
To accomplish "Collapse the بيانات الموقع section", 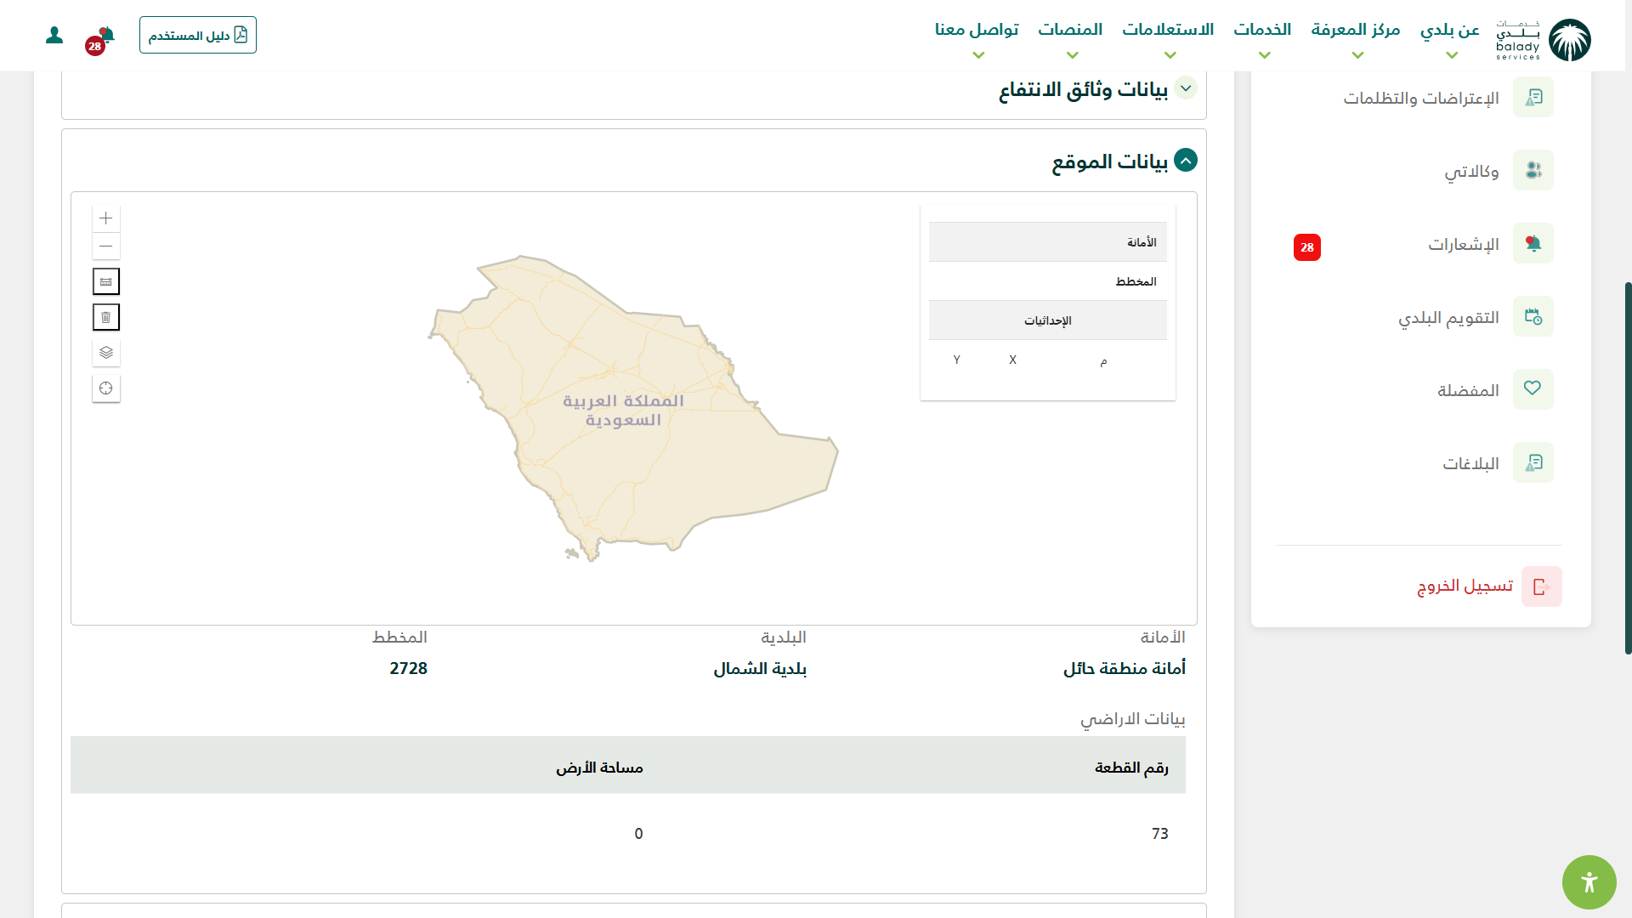I will [x=1185, y=160].
